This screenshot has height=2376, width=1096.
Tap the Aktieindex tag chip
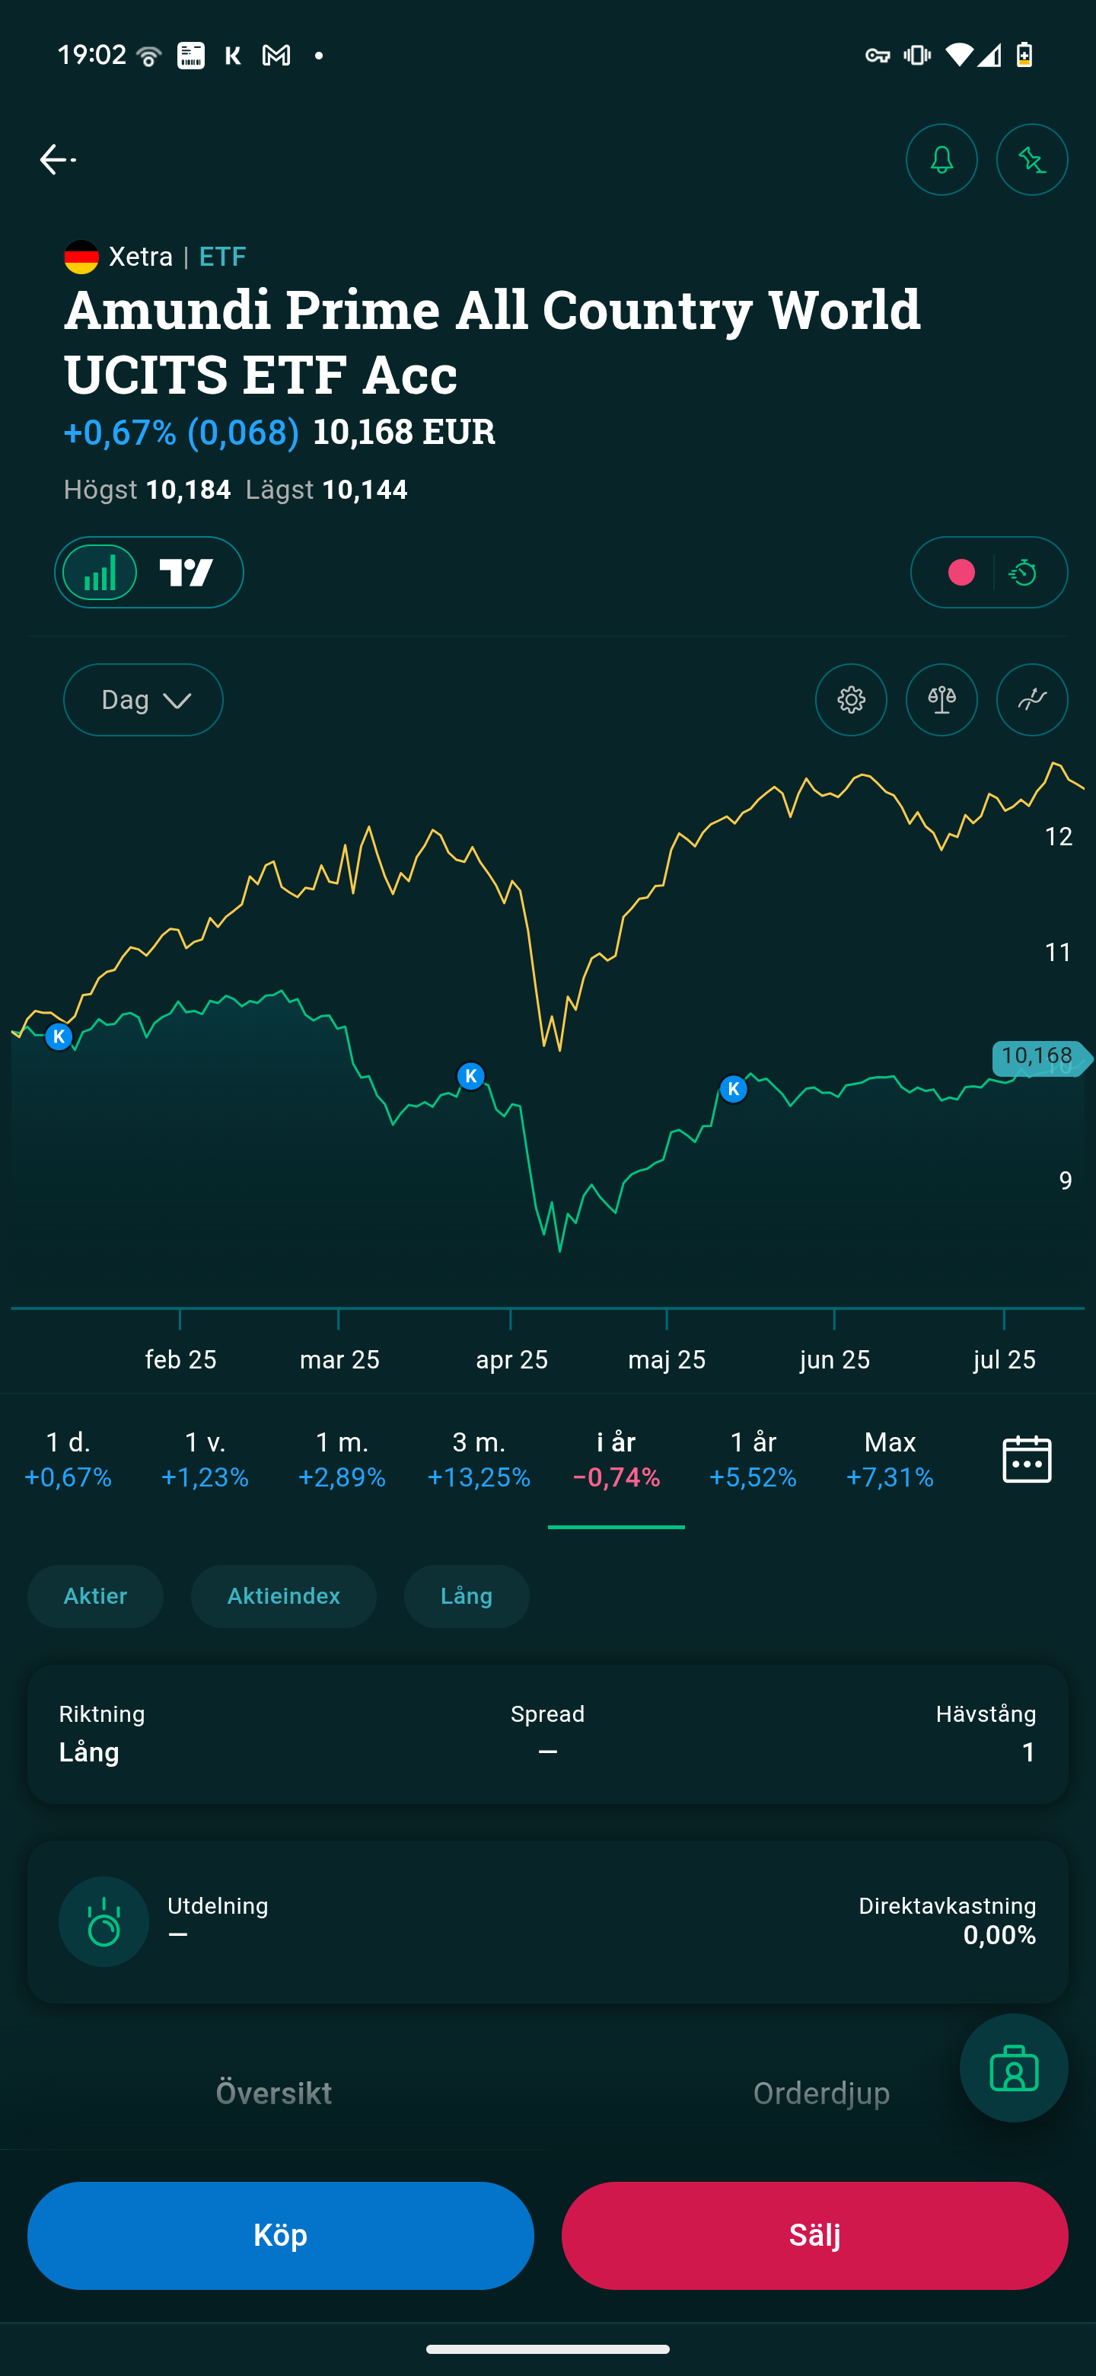click(x=283, y=1597)
